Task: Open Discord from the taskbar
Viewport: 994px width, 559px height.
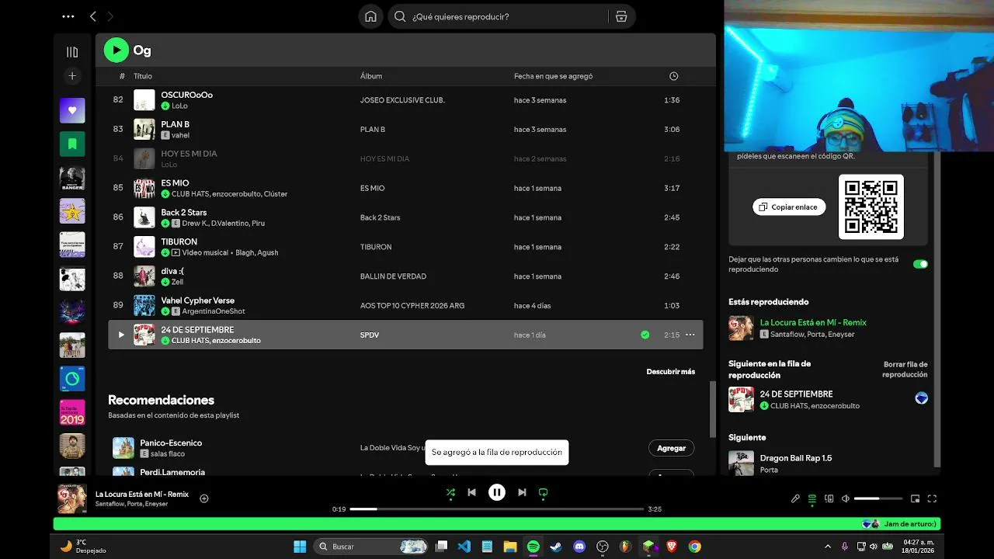Action: [579, 547]
